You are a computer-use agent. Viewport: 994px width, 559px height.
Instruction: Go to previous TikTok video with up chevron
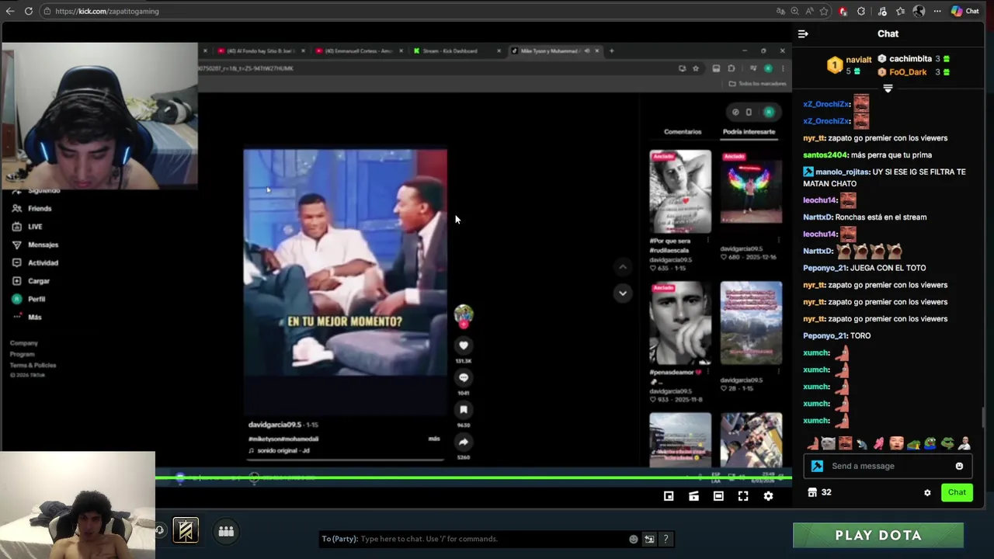pos(623,267)
